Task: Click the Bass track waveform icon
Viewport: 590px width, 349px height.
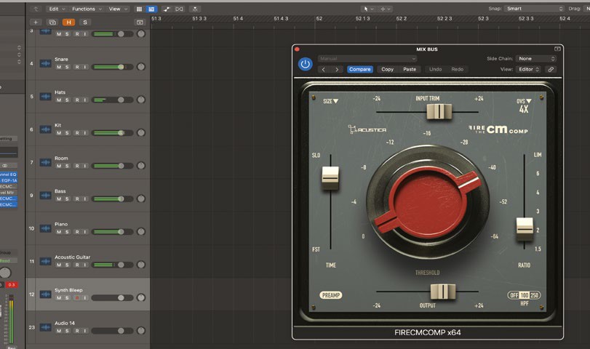Action: pos(46,196)
